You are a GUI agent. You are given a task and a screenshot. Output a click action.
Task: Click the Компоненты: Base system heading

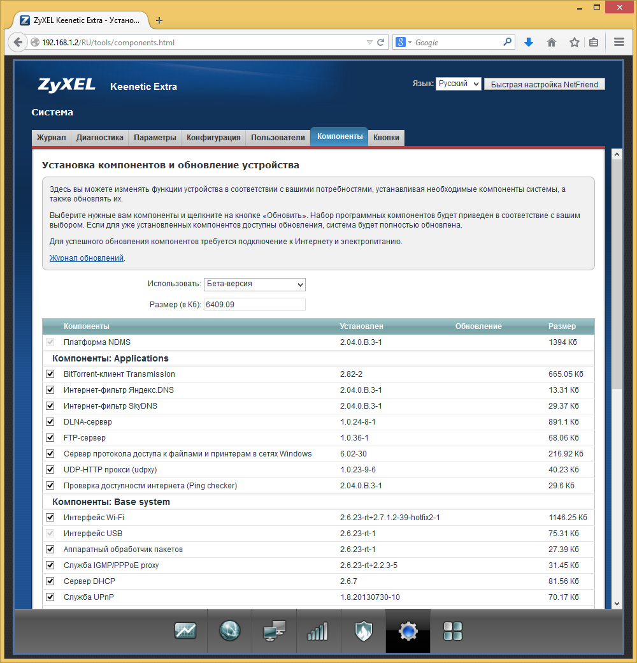pyautogui.click(x=111, y=502)
